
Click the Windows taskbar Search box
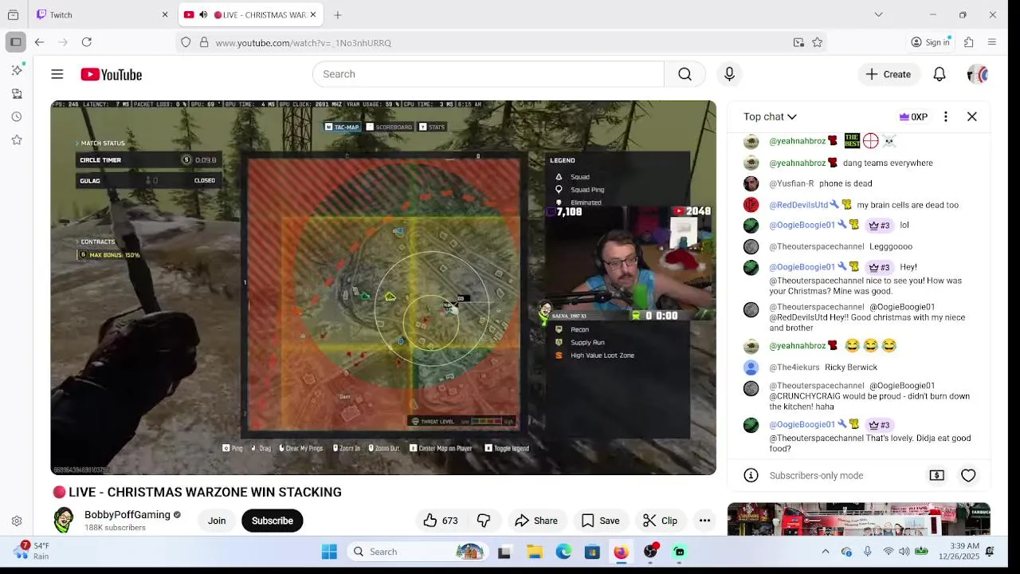(x=418, y=552)
